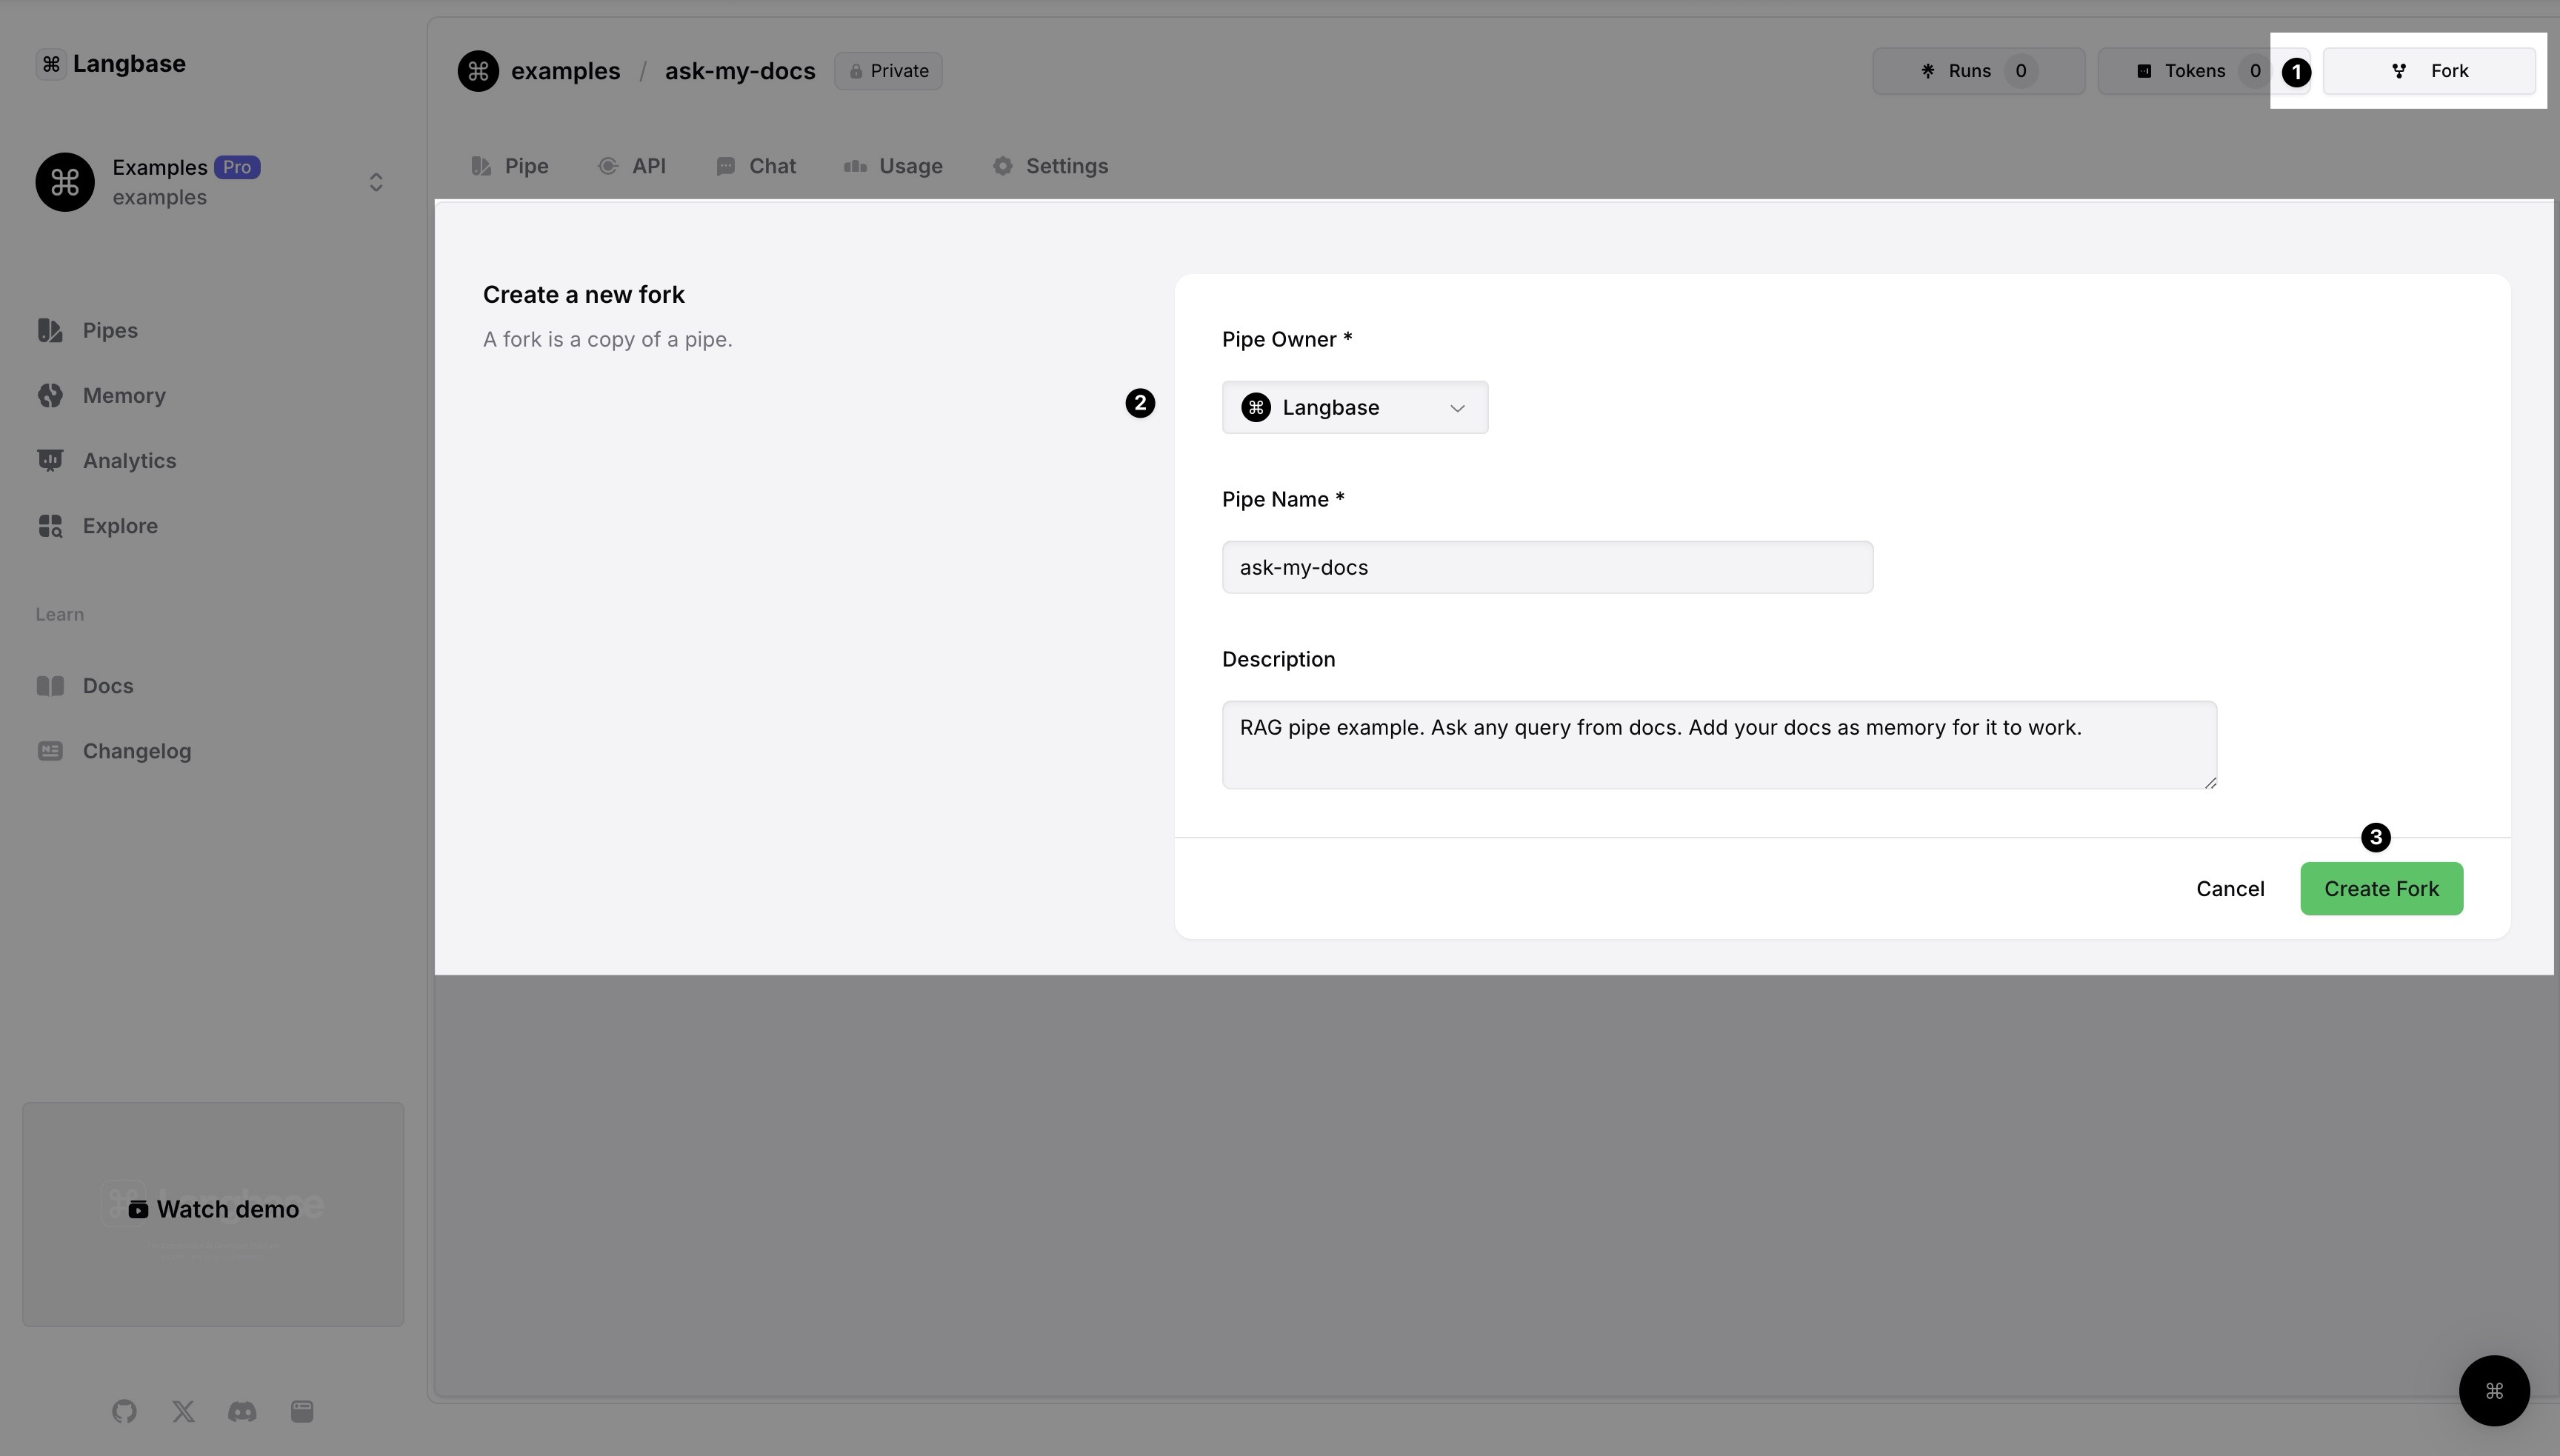Click the Usage chart icon
2560x1456 pixels.
855,166
